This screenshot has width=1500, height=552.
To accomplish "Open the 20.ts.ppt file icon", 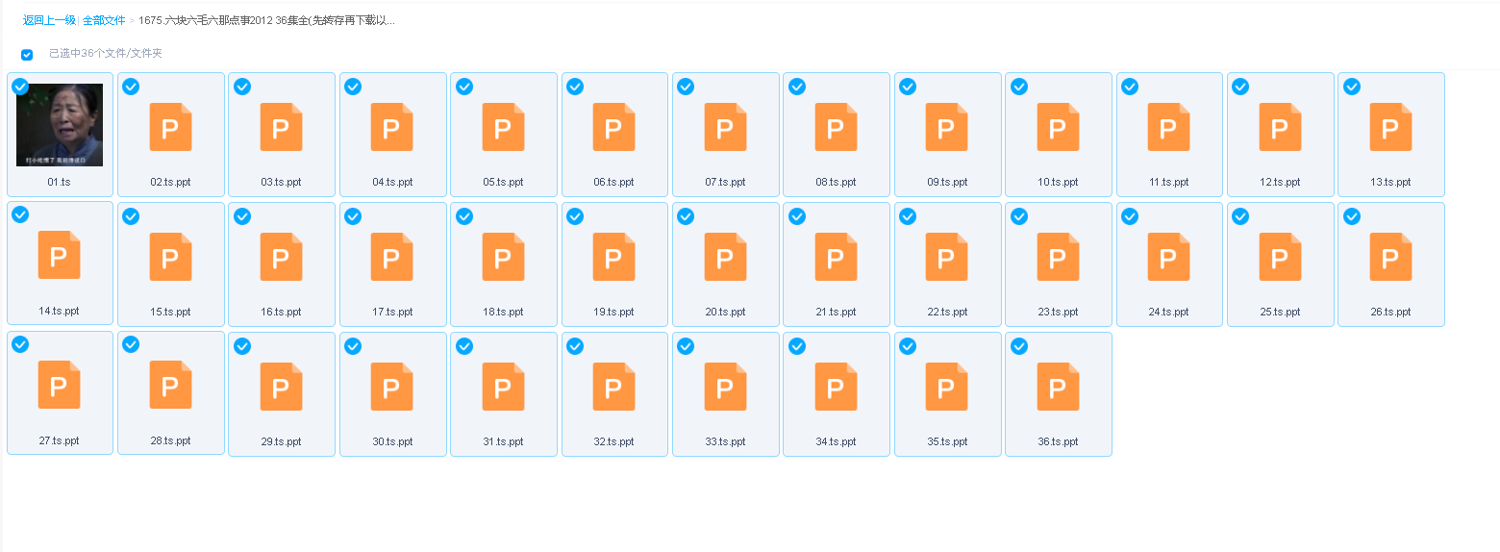I will [725, 257].
